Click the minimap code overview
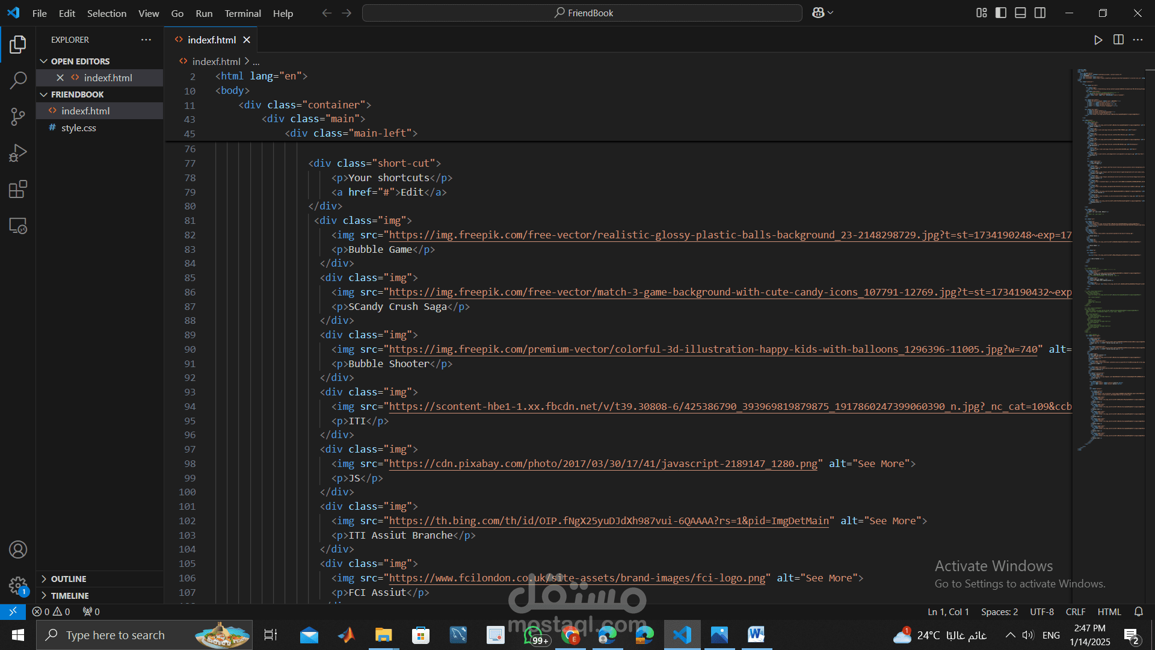 (1110, 241)
